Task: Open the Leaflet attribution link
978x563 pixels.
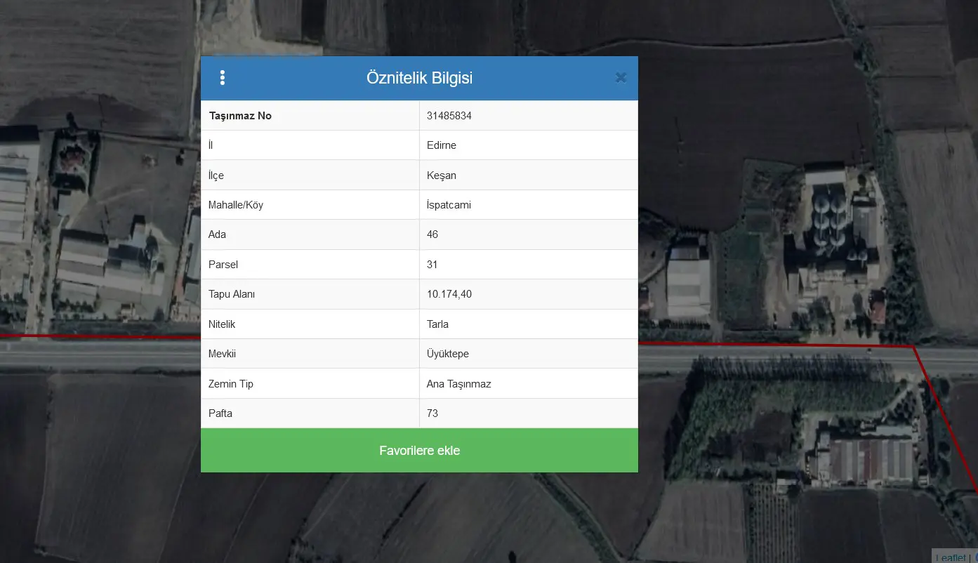Action: click(950, 557)
